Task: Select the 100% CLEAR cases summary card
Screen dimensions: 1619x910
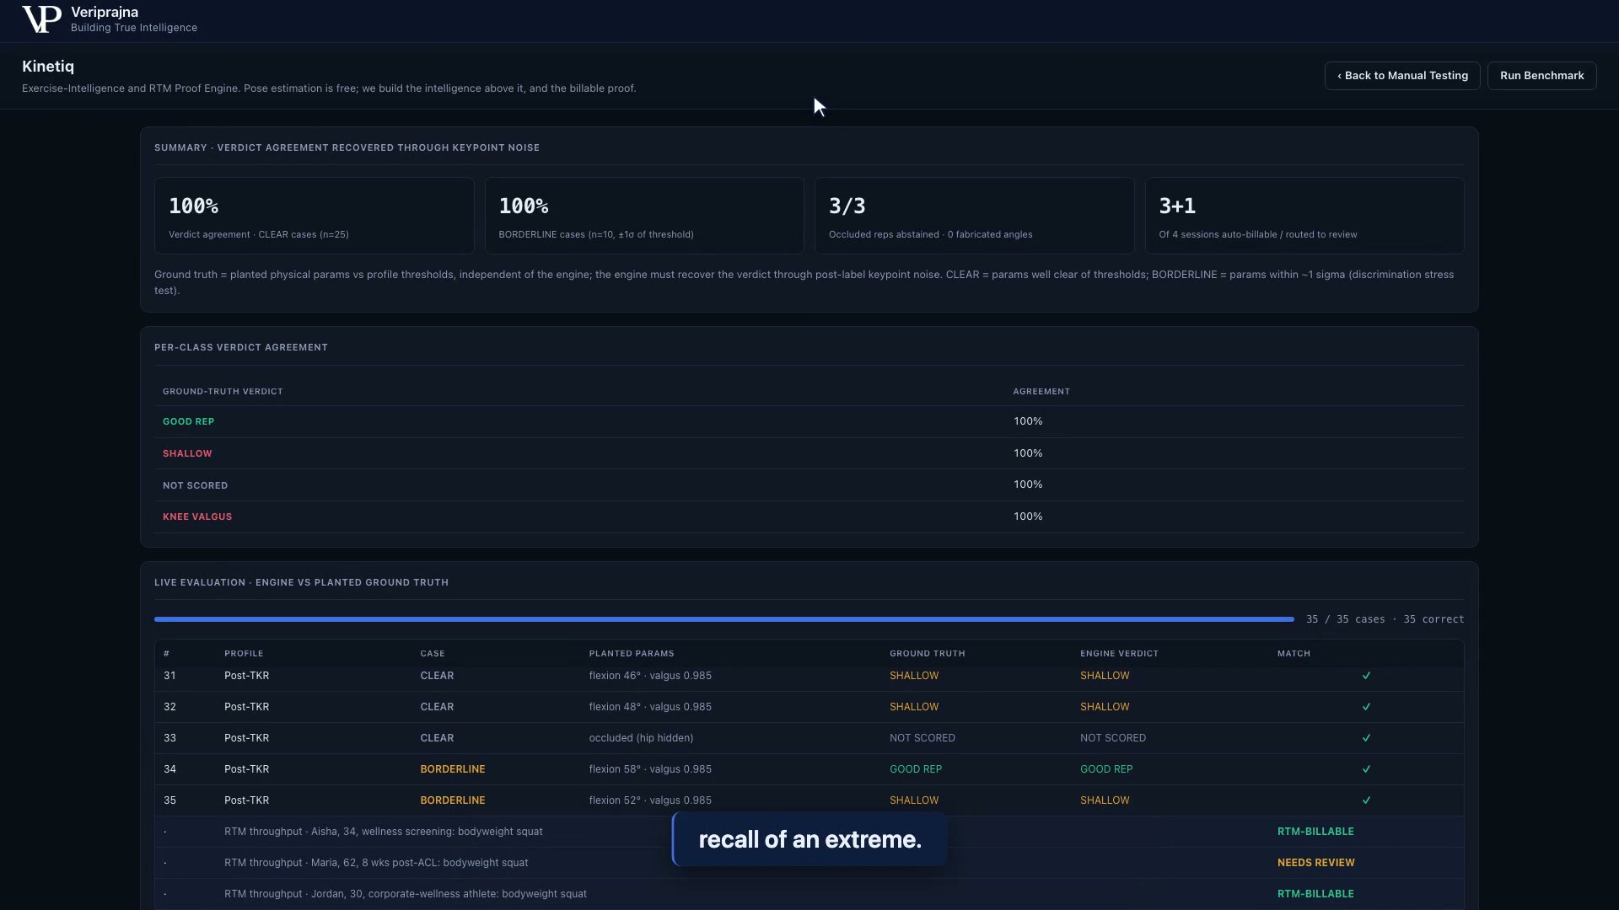Action: 314,216
